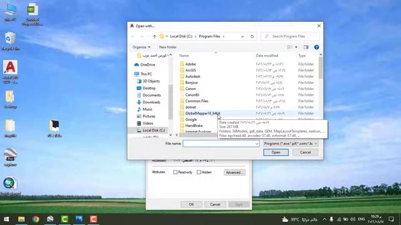Click the New folder button
Viewport: 401px width, 225px height.
point(168,47)
